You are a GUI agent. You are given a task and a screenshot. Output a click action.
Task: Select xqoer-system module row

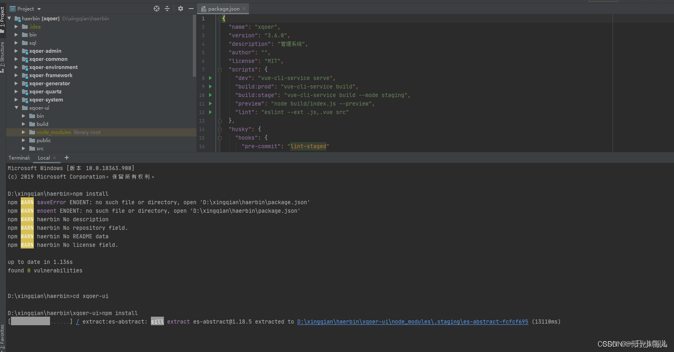pyautogui.click(x=101, y=99)
